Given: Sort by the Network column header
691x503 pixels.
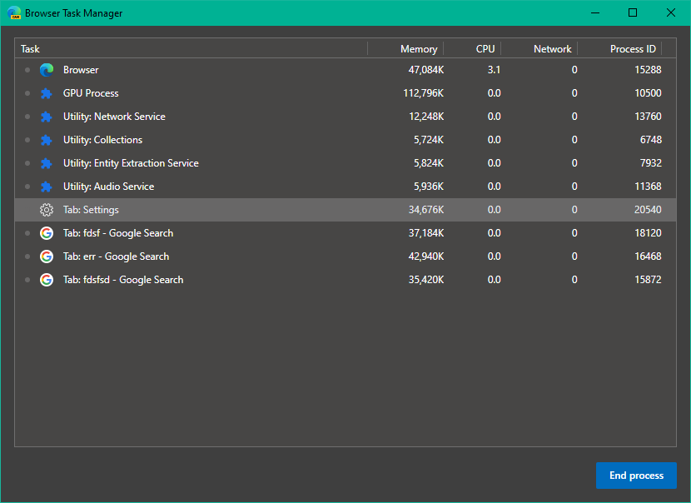Looking at the screenshot, I should pyautogui.click(x=539, y=48).
